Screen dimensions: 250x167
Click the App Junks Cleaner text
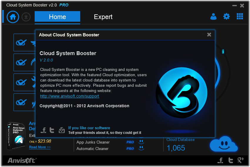tap(93, 142)
